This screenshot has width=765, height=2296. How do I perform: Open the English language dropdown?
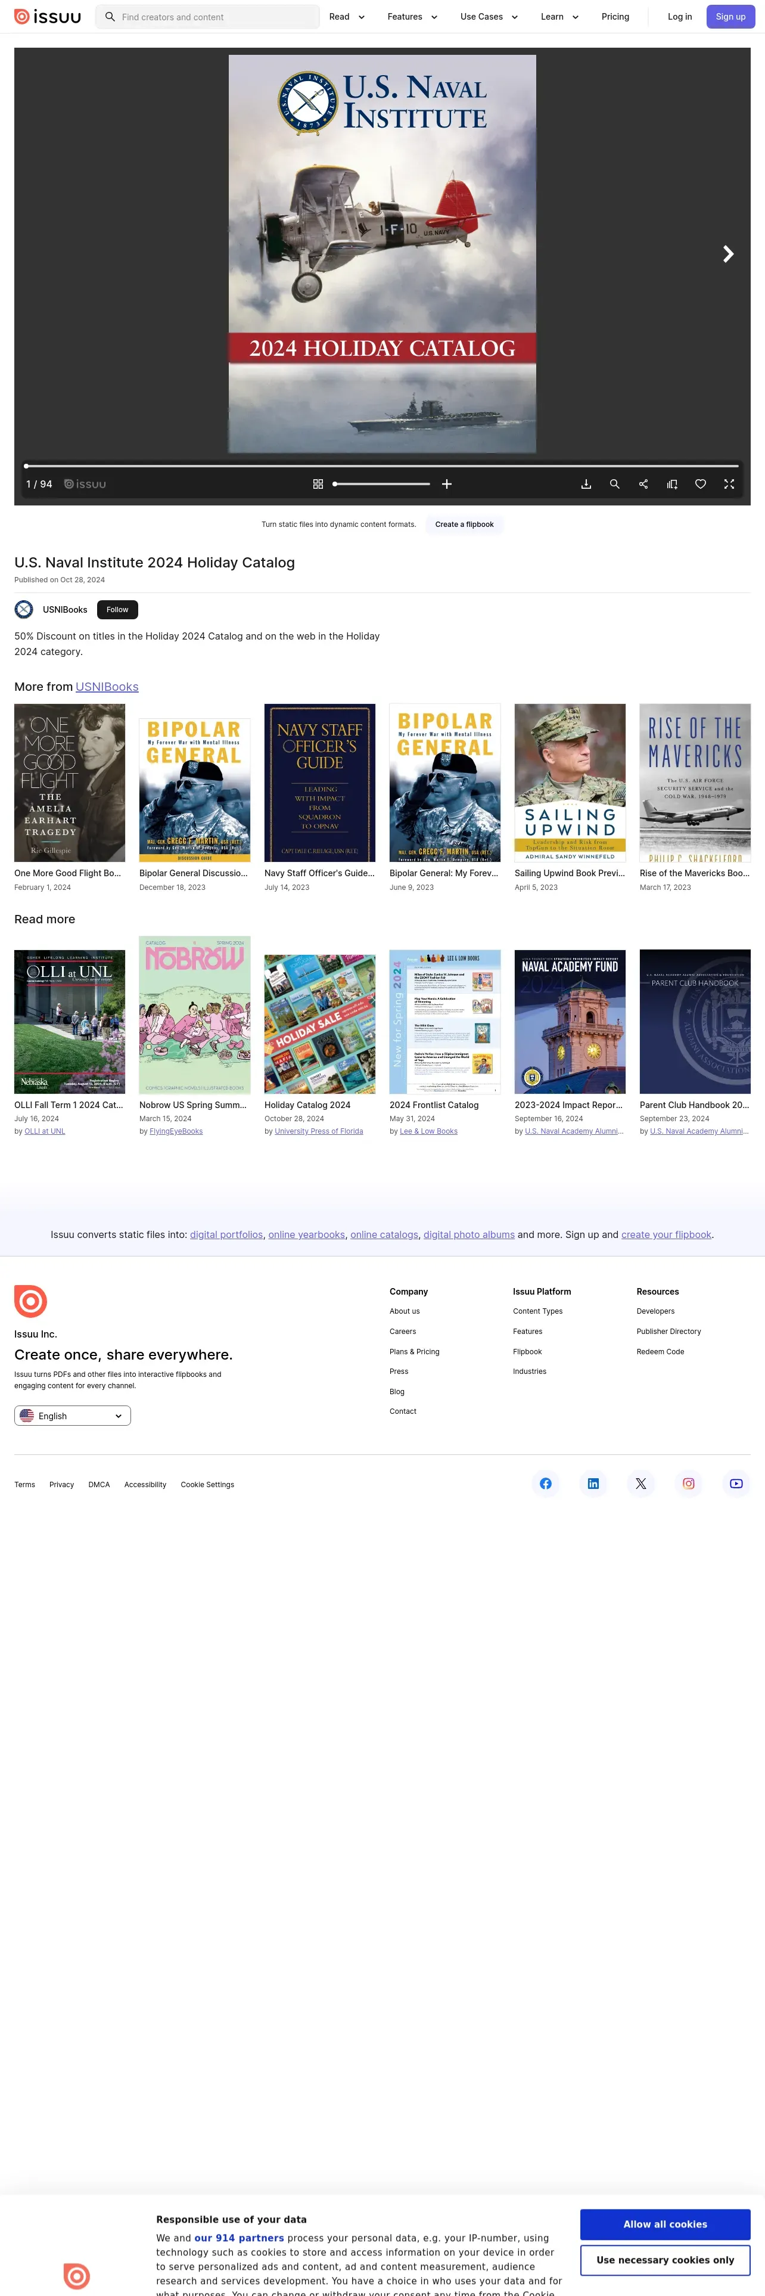tap(72, 1416)
